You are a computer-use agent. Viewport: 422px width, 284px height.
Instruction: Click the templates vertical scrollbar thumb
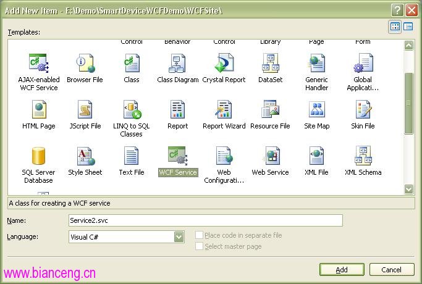(x=408, y=103)
